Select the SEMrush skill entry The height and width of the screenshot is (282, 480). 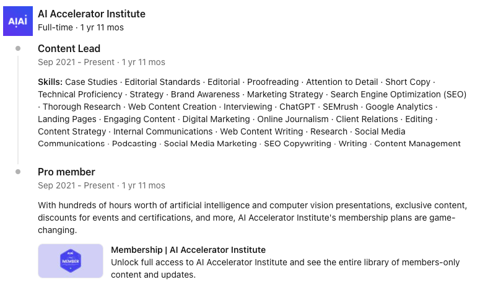tap(341, 107)
